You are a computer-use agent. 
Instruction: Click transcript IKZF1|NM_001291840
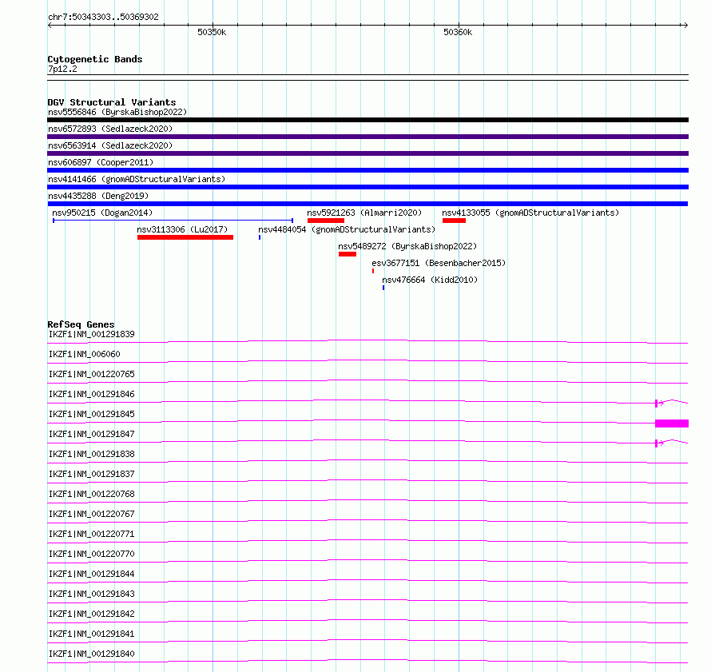[92, 654]
